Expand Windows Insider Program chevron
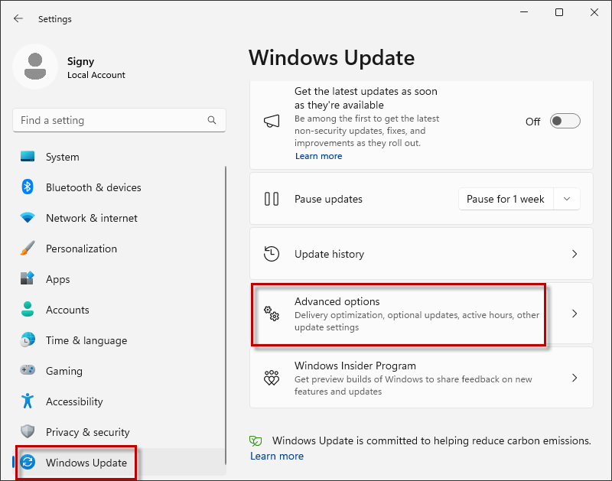Screen dimensions: 612x481 coord(575,378)
